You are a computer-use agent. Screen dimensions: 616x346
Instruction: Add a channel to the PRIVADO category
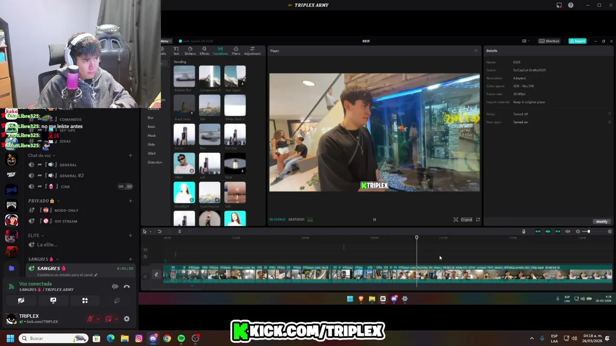tap(130, 201)
